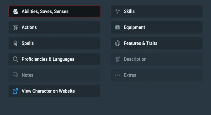Click the Spells flaming hand icon

pyautogui.click(x=16, y=43)
